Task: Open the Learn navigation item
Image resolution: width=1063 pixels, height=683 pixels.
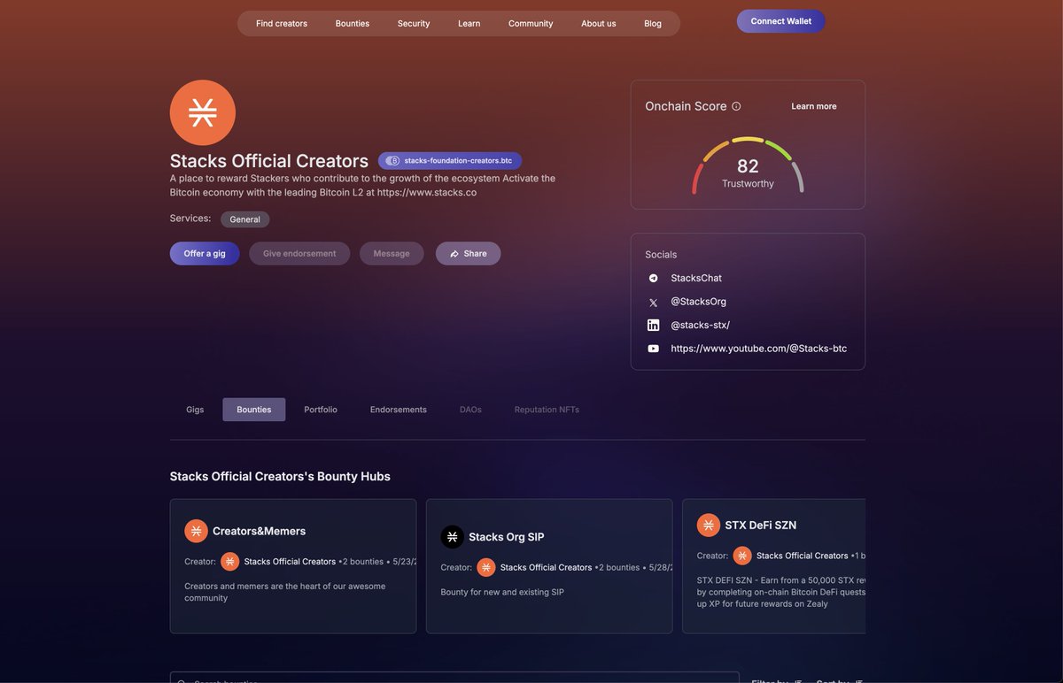Action: click(x=469, y=24)
